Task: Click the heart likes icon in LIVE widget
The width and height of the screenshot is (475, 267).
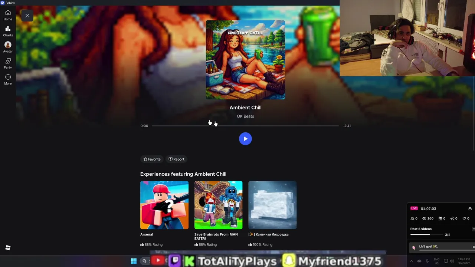Action: (x=465, y=218)
